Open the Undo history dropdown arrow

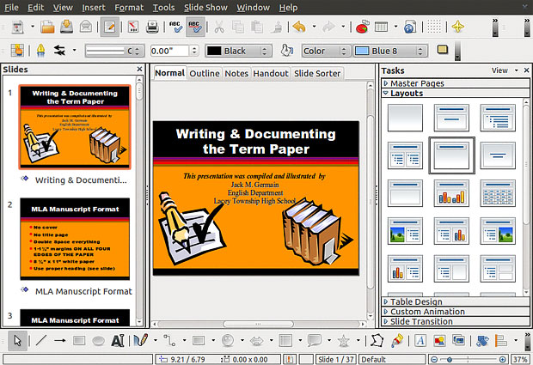tap(314, 26)
